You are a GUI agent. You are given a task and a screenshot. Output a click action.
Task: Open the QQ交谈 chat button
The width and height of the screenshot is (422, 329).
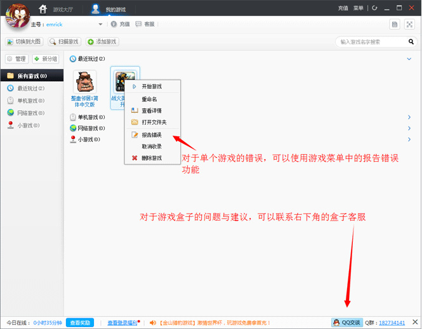(347, 322)
